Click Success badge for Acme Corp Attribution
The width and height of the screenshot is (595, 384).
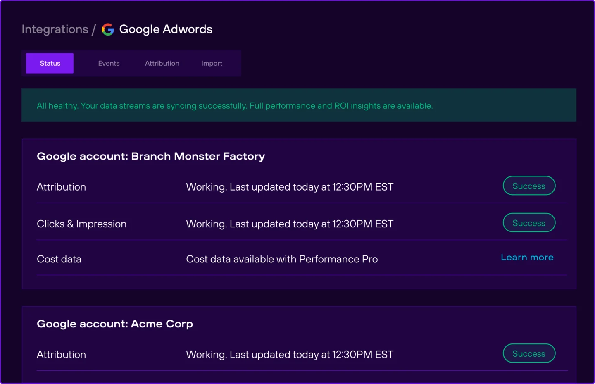528,353
